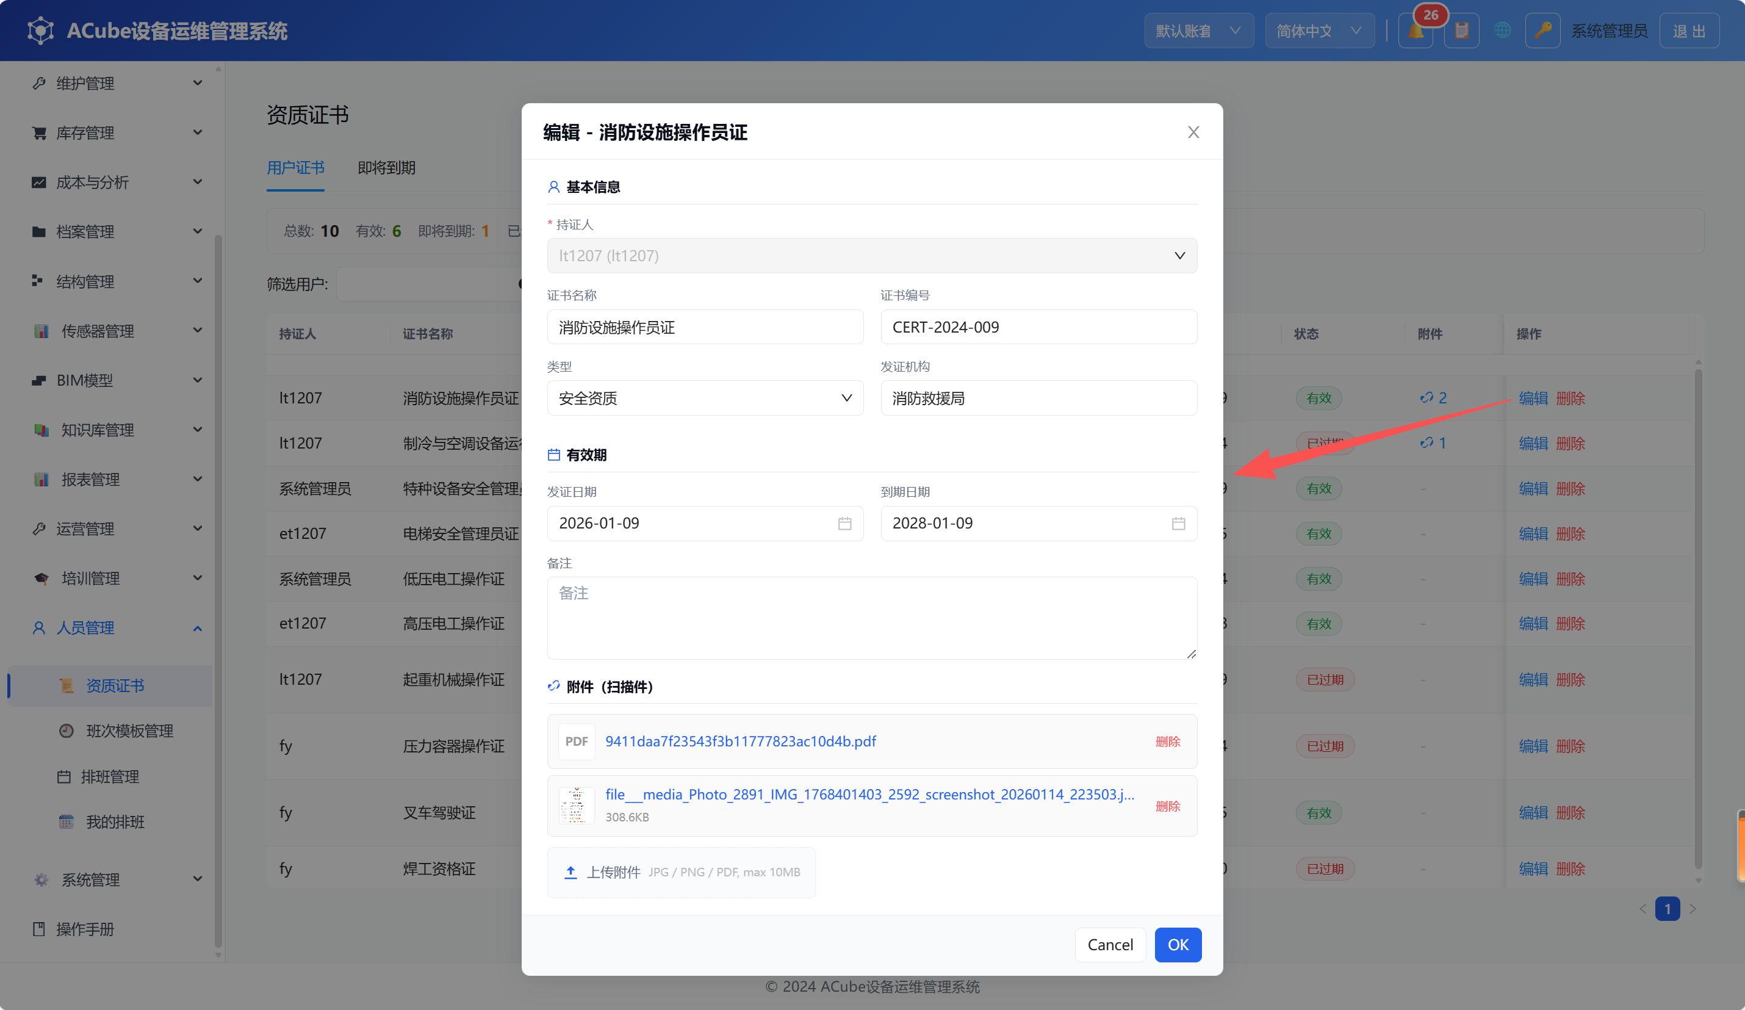The width and height of the screenshot is (1745, 1010).
Task: Switch to 用户证书 tab
Action: coord(296,168)
